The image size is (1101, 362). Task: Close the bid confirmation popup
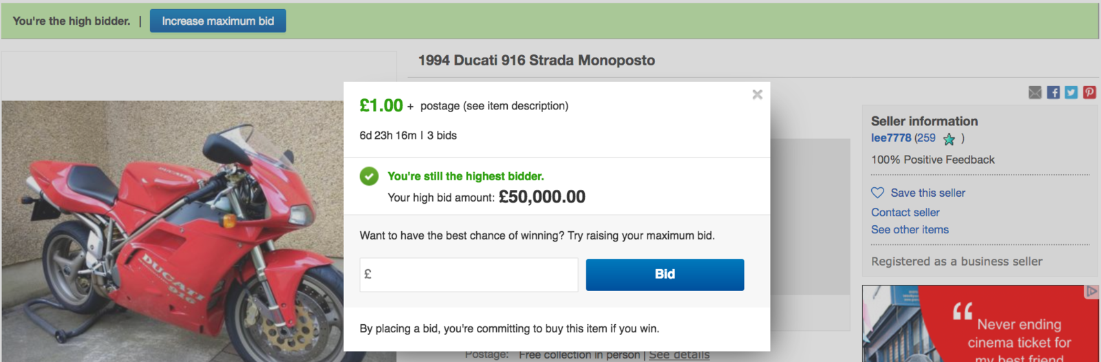click(x=757, y=94)
